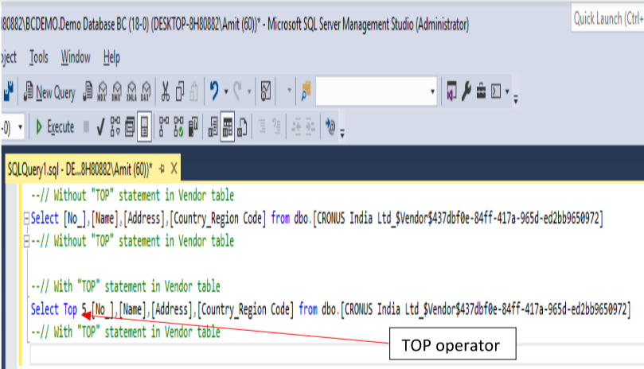Open the SQL Editor toolbar overflow options
This screenshot has width=644, height=369.
pyautogui.click(x=342, y=133)
